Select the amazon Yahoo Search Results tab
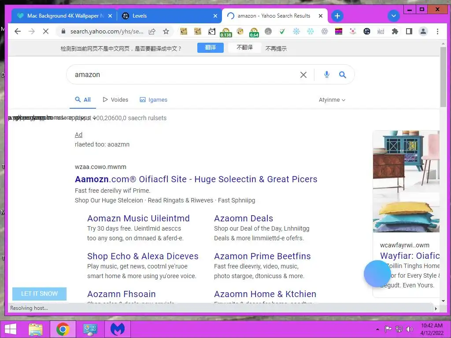 [x=274, y=16]
